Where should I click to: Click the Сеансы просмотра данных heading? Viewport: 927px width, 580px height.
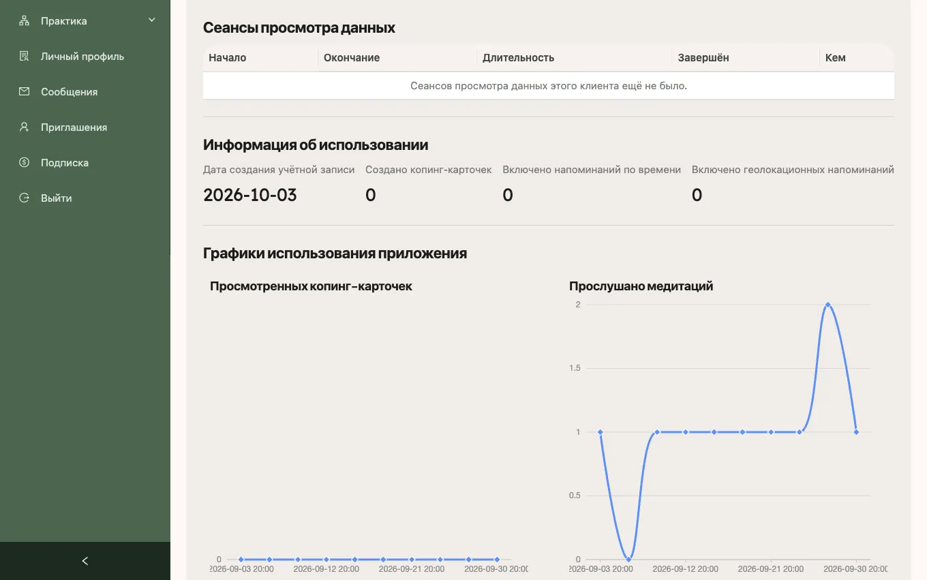click(299, 28)
